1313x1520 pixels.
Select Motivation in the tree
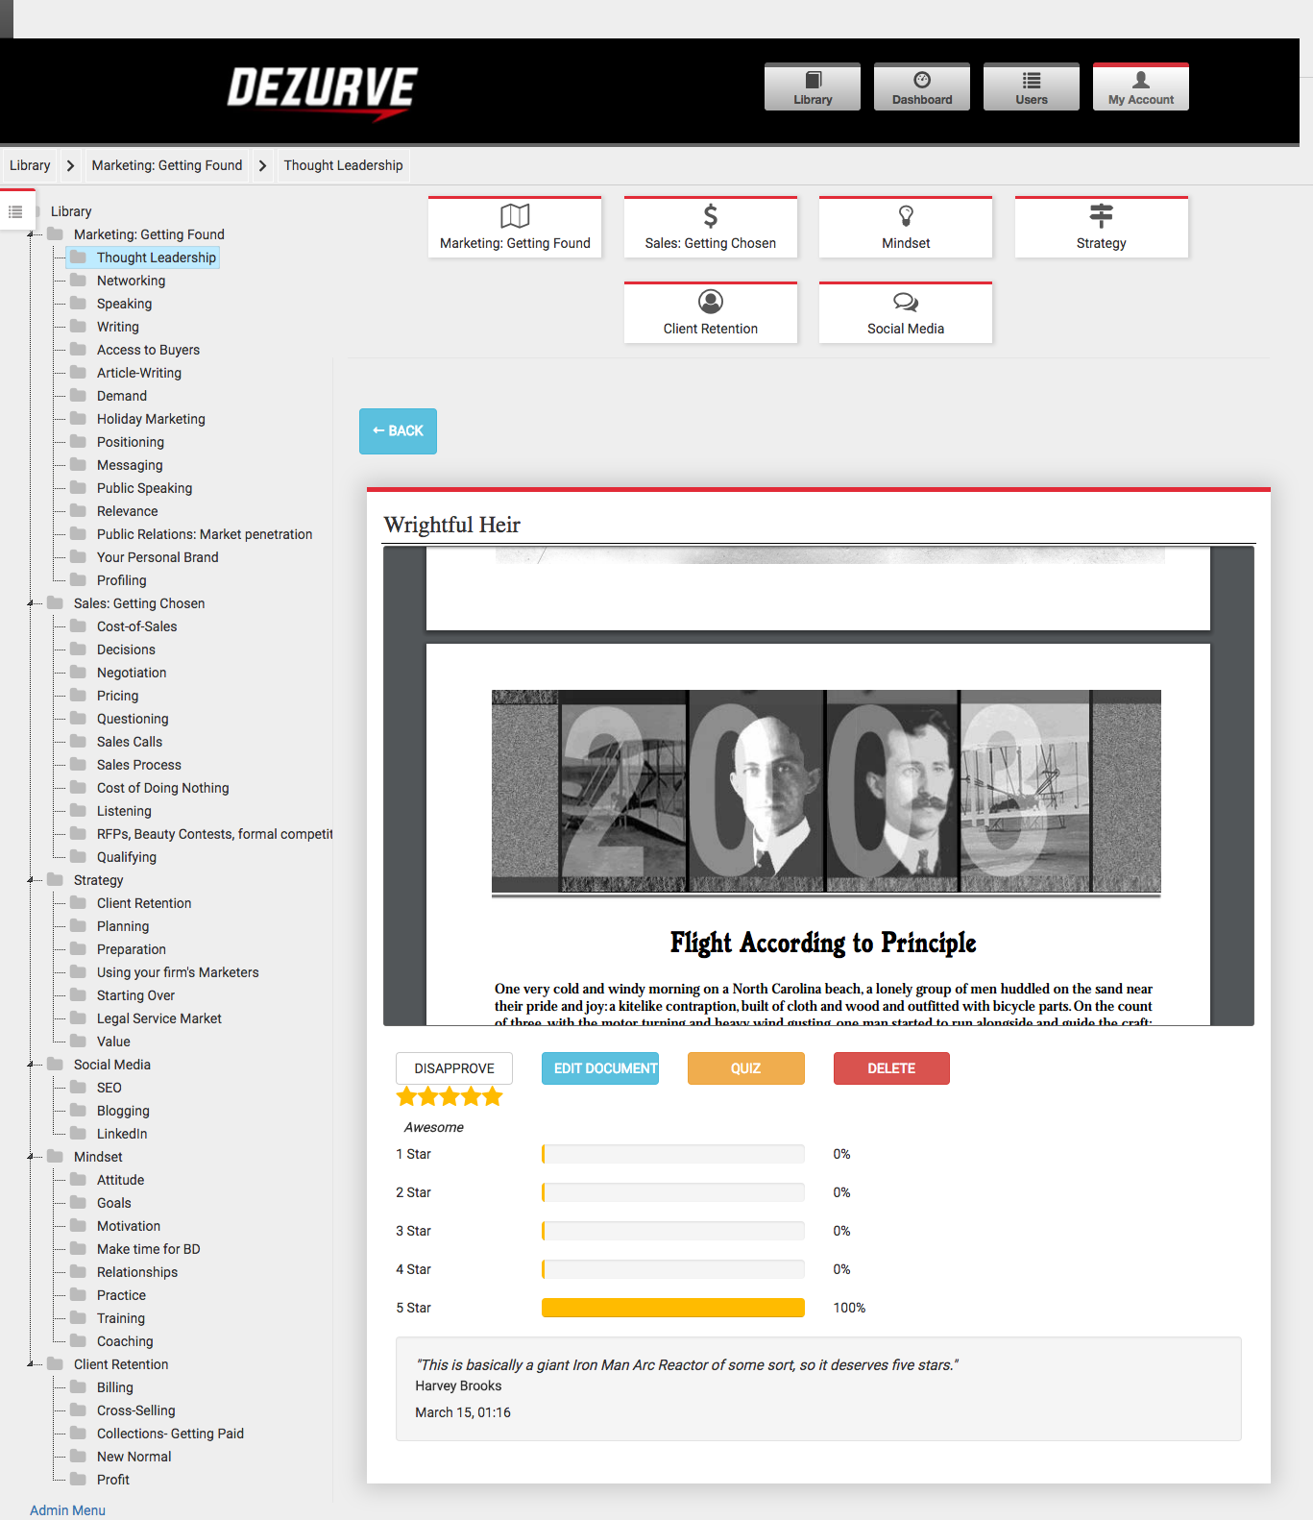[x=129, y=1226]
